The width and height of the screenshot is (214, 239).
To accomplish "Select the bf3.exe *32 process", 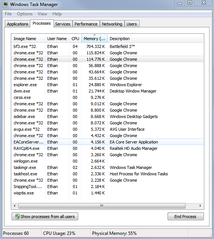I will [x=107, y=46].
